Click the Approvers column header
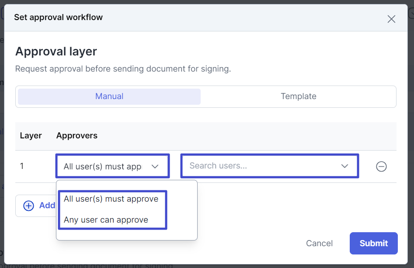 [x=77, y=136]
